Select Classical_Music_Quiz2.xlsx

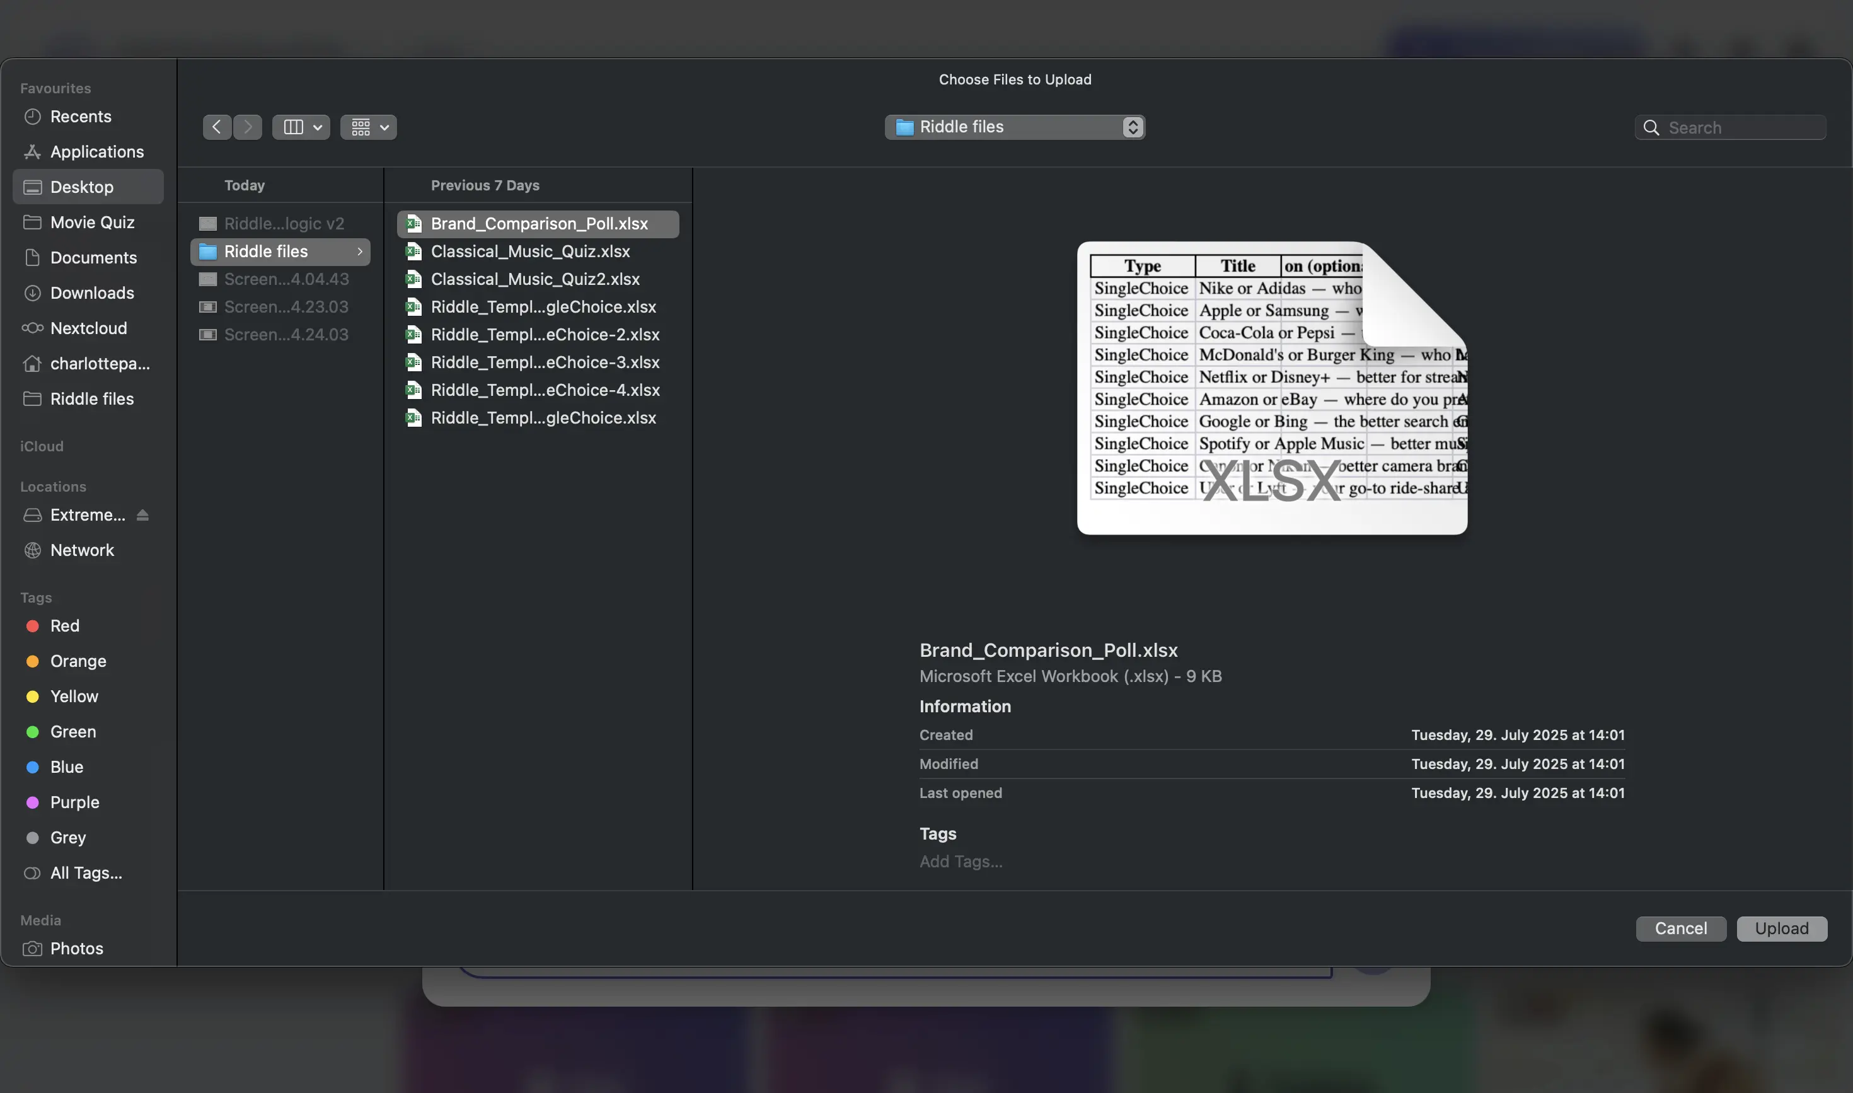click(x=538, y=280)
